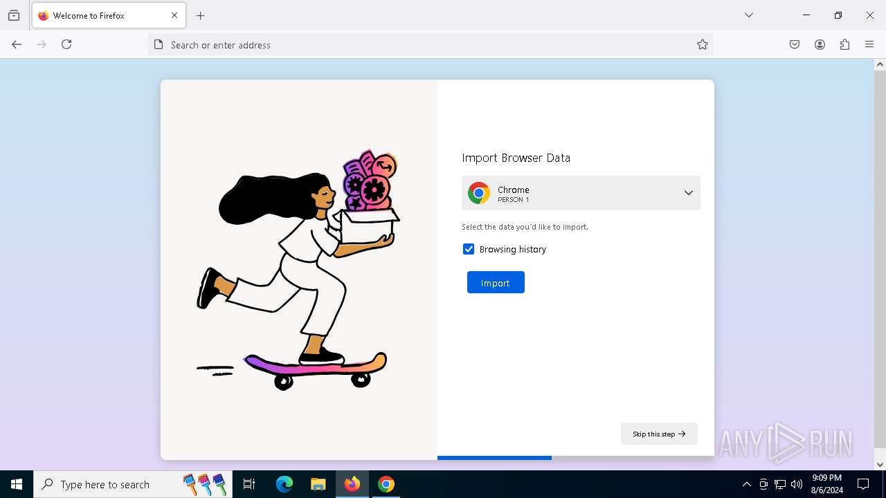
Task: Open the Firefox account icon
Action: coord(820,44)
